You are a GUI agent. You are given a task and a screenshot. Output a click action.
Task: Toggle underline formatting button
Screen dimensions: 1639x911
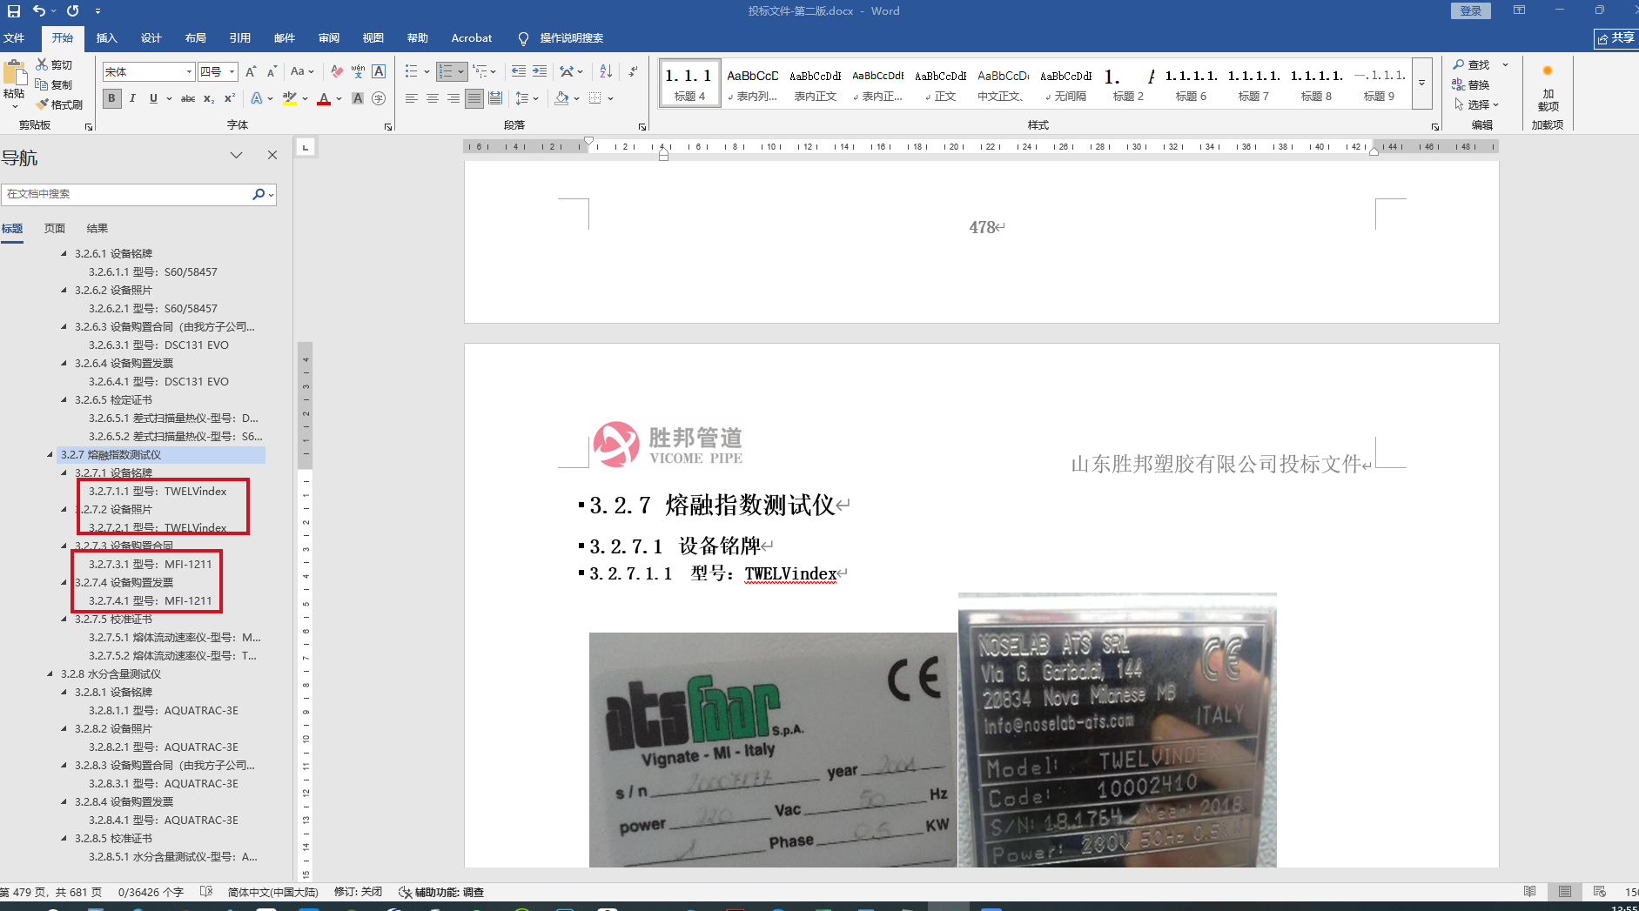coord(153,98)
